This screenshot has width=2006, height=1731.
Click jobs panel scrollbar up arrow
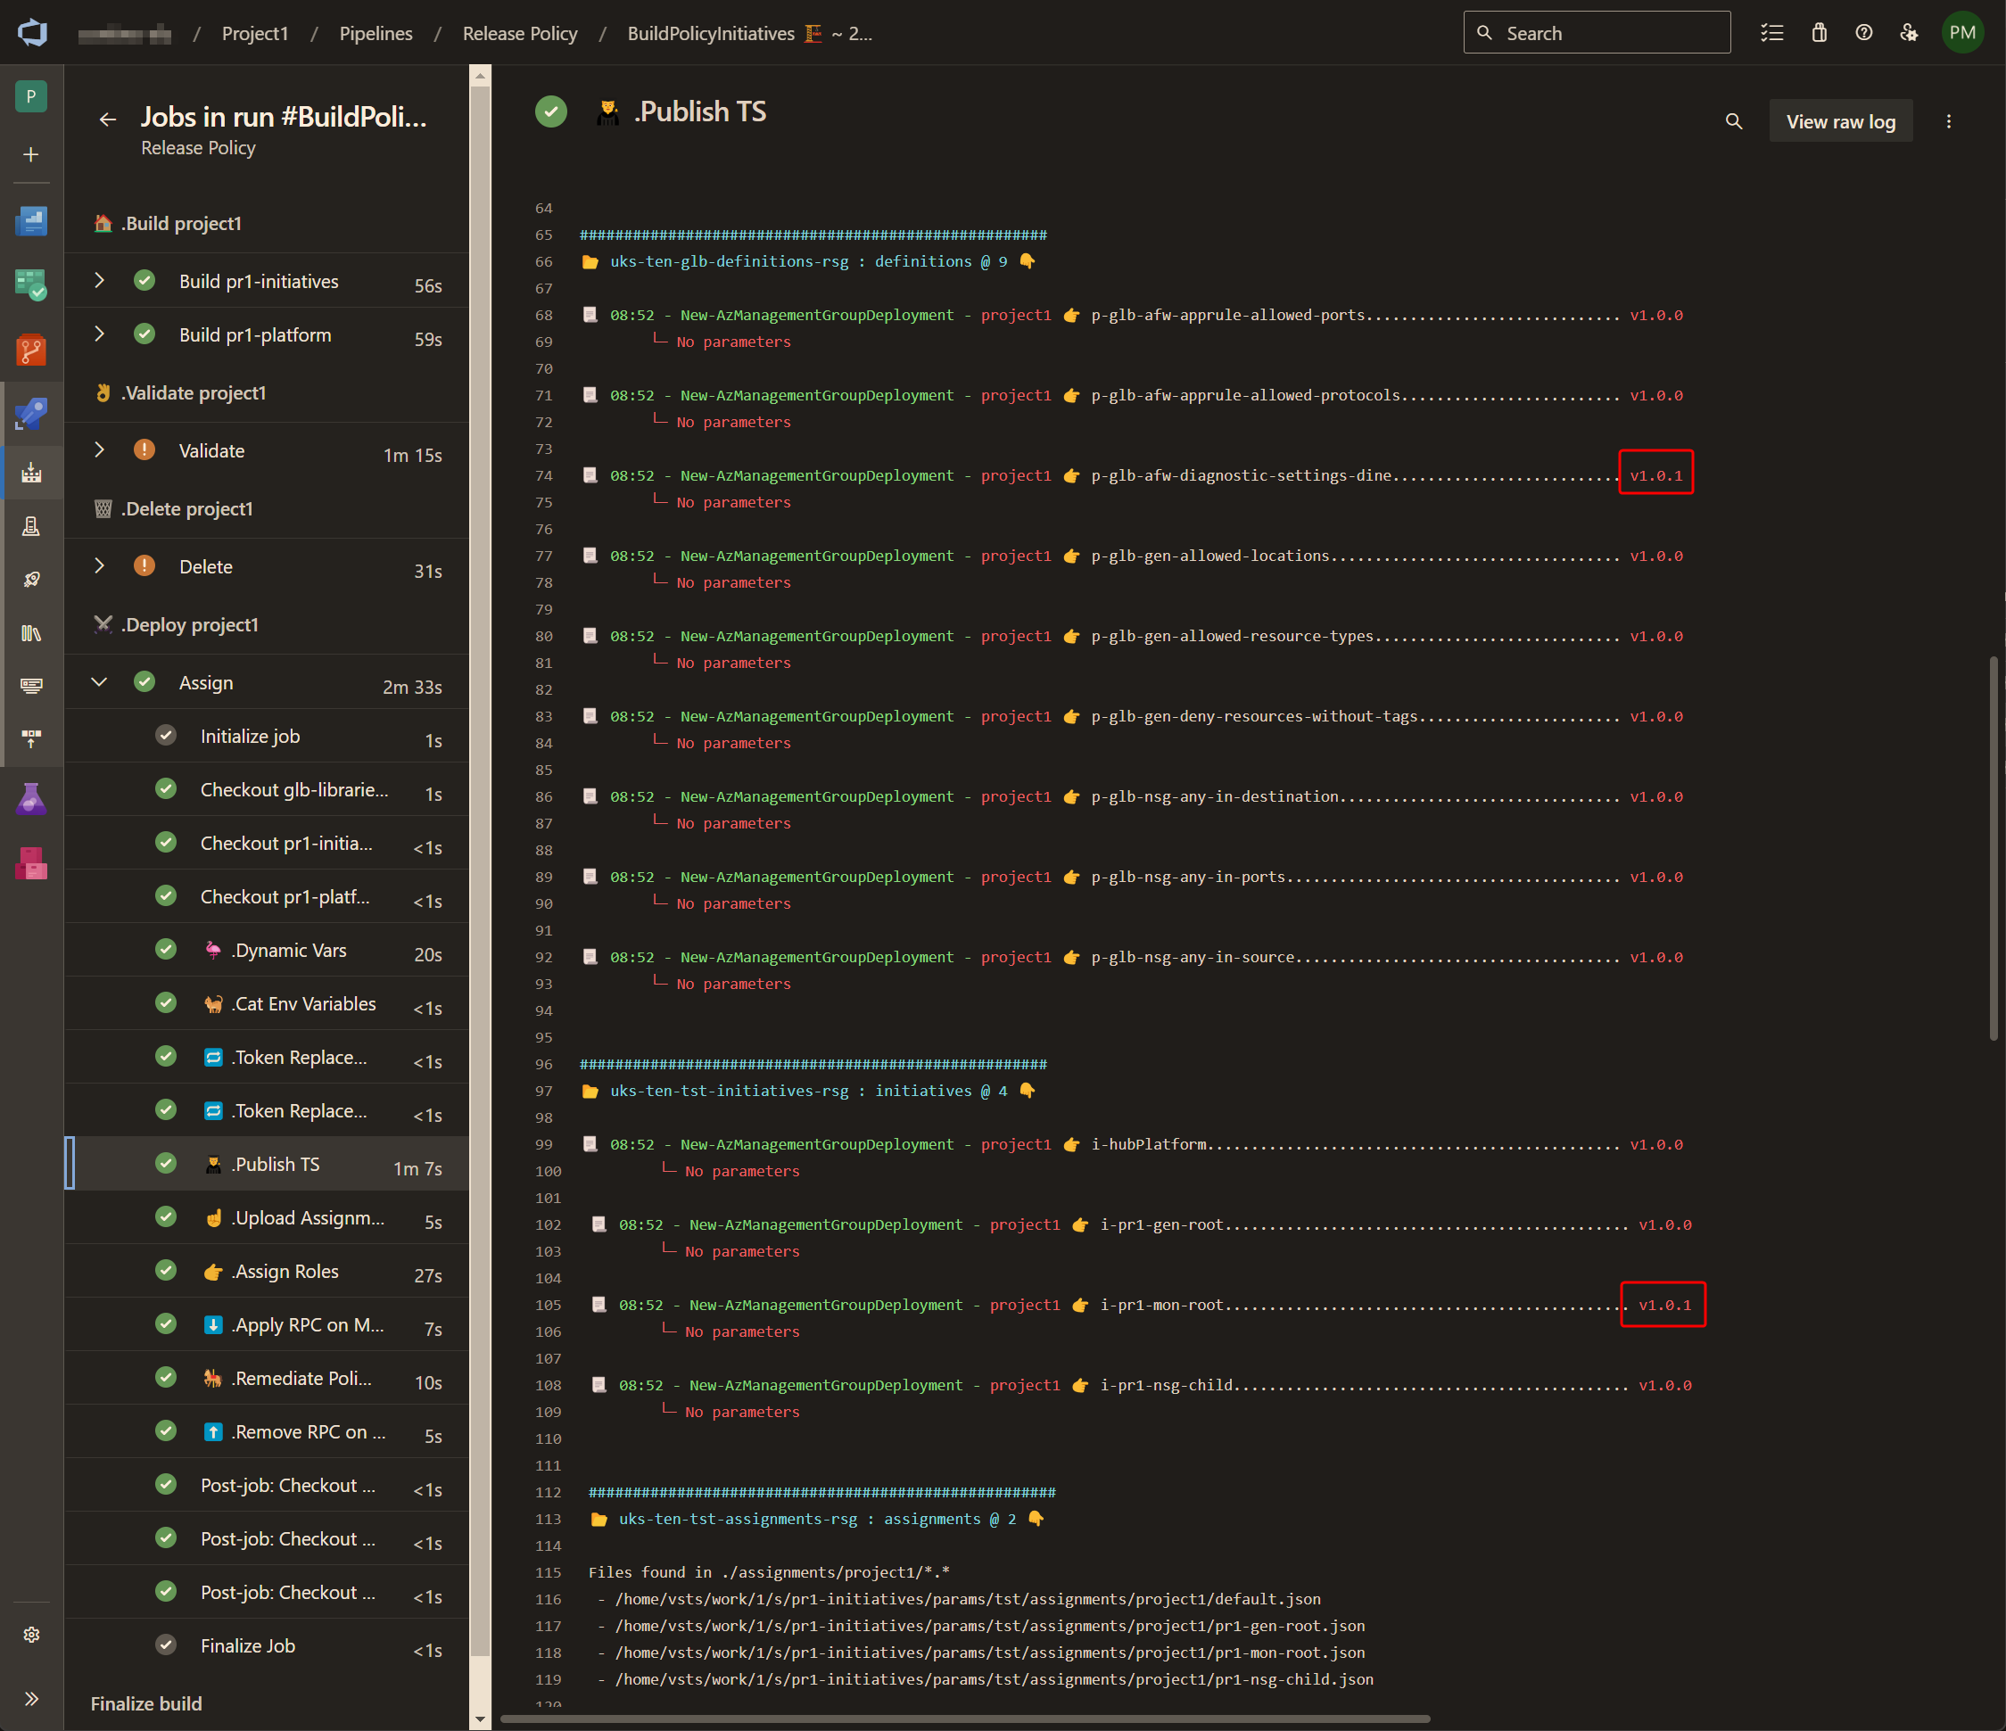480,76
